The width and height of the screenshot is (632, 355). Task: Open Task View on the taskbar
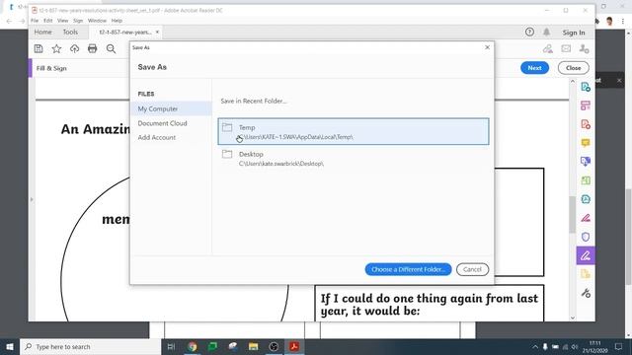(x=171, y=346)
